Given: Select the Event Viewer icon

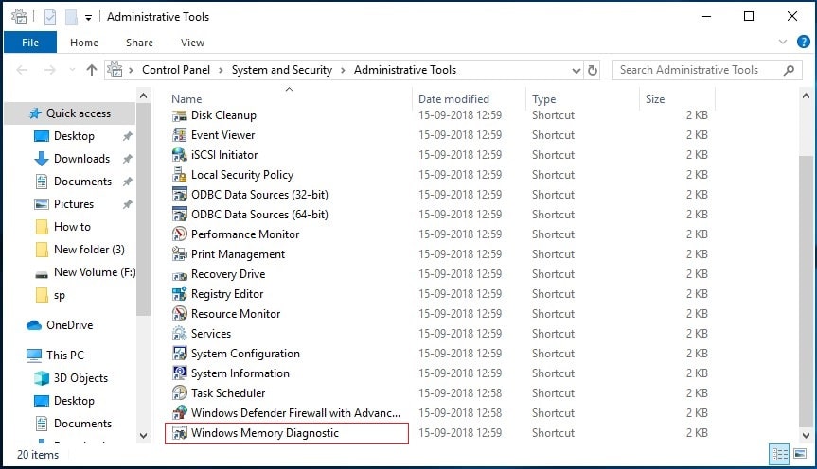Looking at the screenshot, I should pyautogui.click(x=179, y=135).
